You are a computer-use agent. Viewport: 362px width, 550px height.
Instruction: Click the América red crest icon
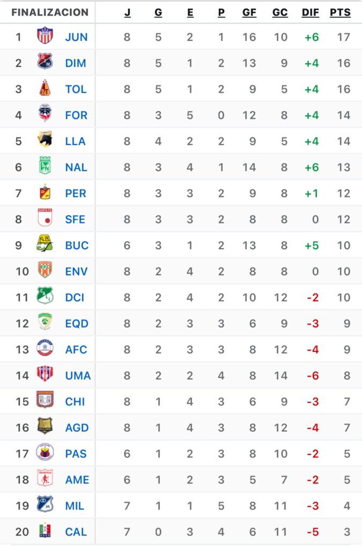coord(45,479)
